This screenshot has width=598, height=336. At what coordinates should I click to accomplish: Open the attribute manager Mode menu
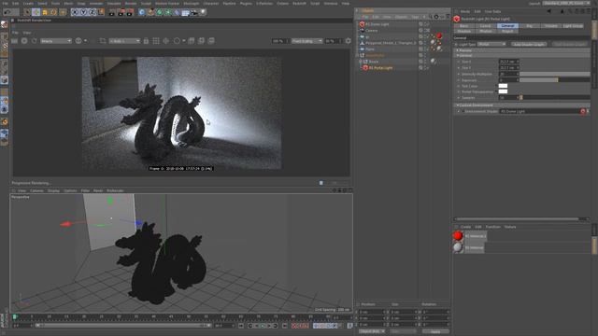click(x=465, y=11)
